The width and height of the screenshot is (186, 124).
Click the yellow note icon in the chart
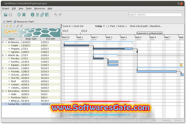[x=181, y=65]
